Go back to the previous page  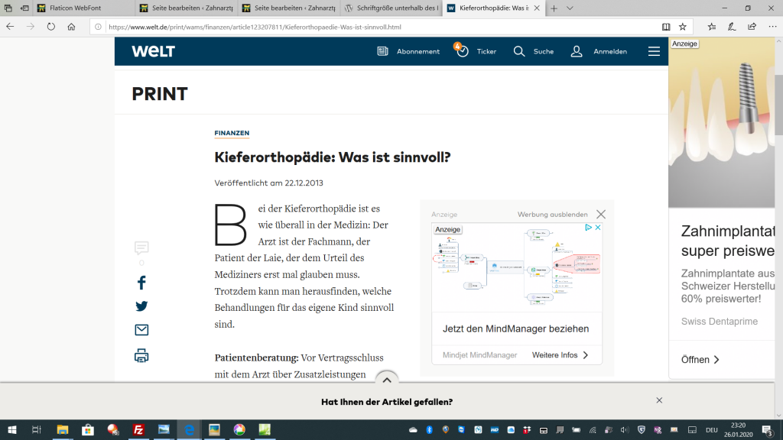tap(10, 27)
